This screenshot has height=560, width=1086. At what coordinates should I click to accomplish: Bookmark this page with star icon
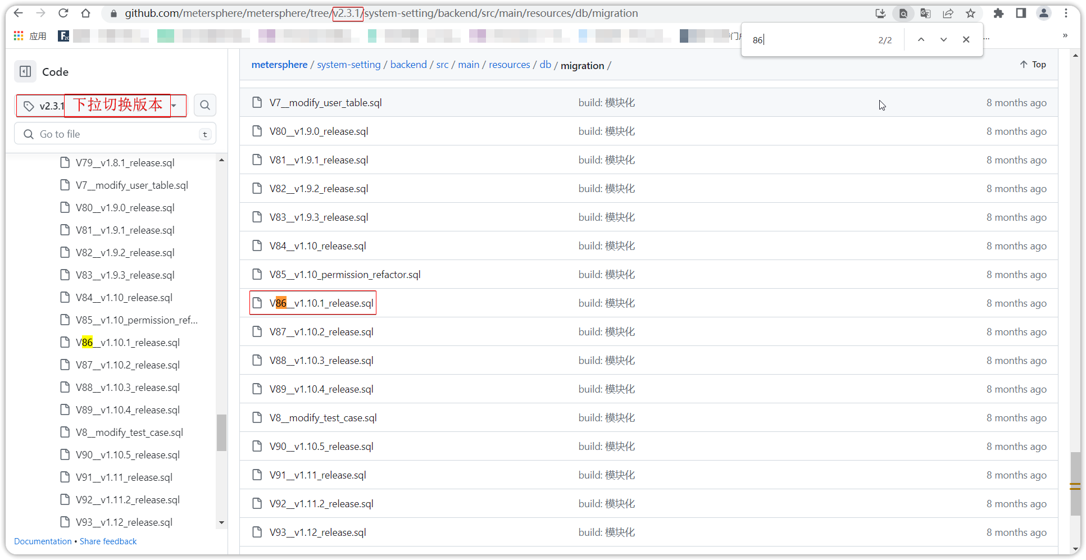(970, 13)
